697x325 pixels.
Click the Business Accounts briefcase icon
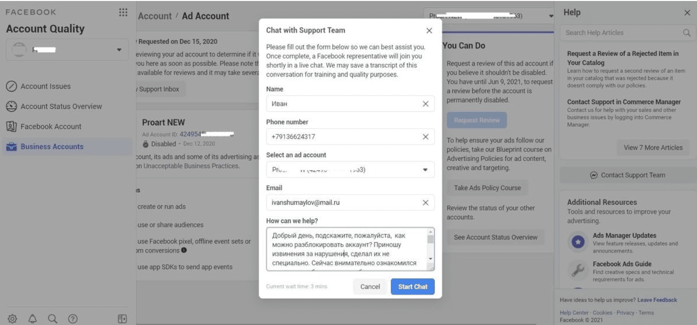(x=12, y=146)
